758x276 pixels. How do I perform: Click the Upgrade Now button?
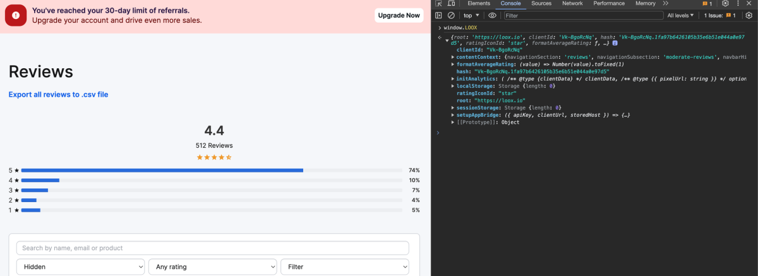(399, 15)
